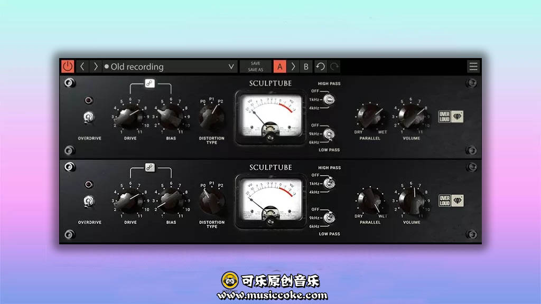Click the bottom unit Overloud logo badge

[x=451, y=201]
